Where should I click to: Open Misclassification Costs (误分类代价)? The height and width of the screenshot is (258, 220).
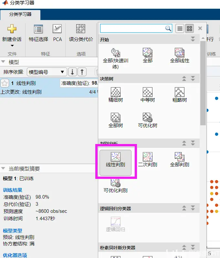click(81, 33)
